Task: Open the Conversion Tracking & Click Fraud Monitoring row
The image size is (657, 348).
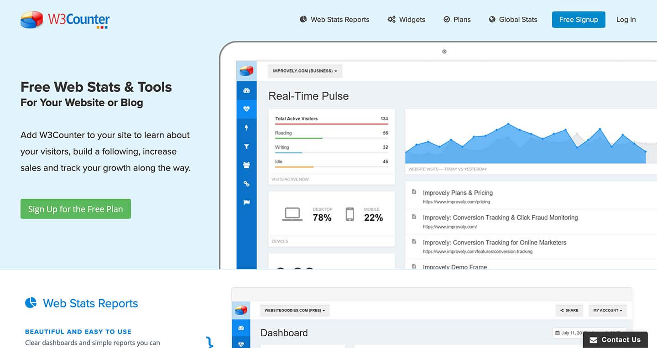Action: tap(531, 222)
